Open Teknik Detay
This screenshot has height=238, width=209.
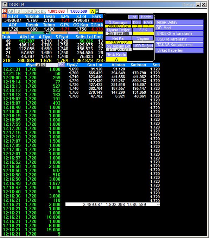click(x=179, y=22)
